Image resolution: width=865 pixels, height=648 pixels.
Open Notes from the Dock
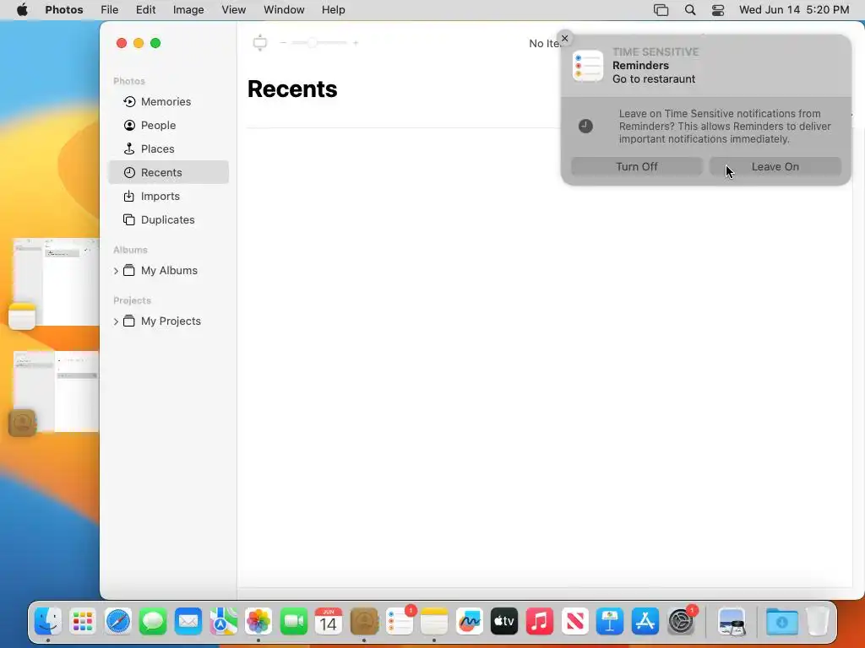(x=434, y=622)
